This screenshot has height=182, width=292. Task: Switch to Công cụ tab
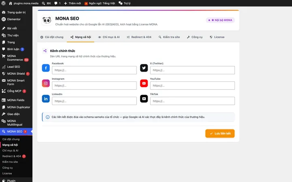[x=195, y=37]
